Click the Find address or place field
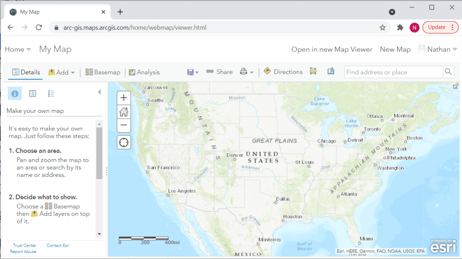Viewport: 462px width, 259px height. [393, 72]
